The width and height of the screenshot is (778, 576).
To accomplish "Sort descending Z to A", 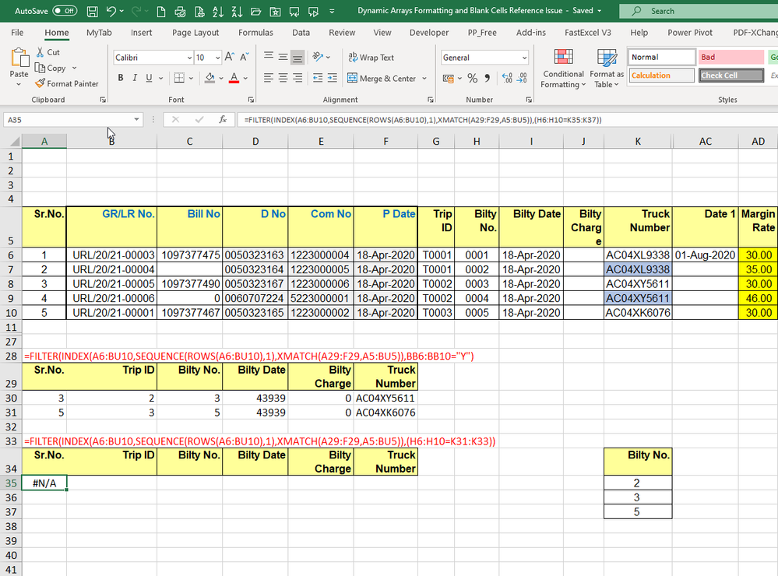I will pos(238,12).
